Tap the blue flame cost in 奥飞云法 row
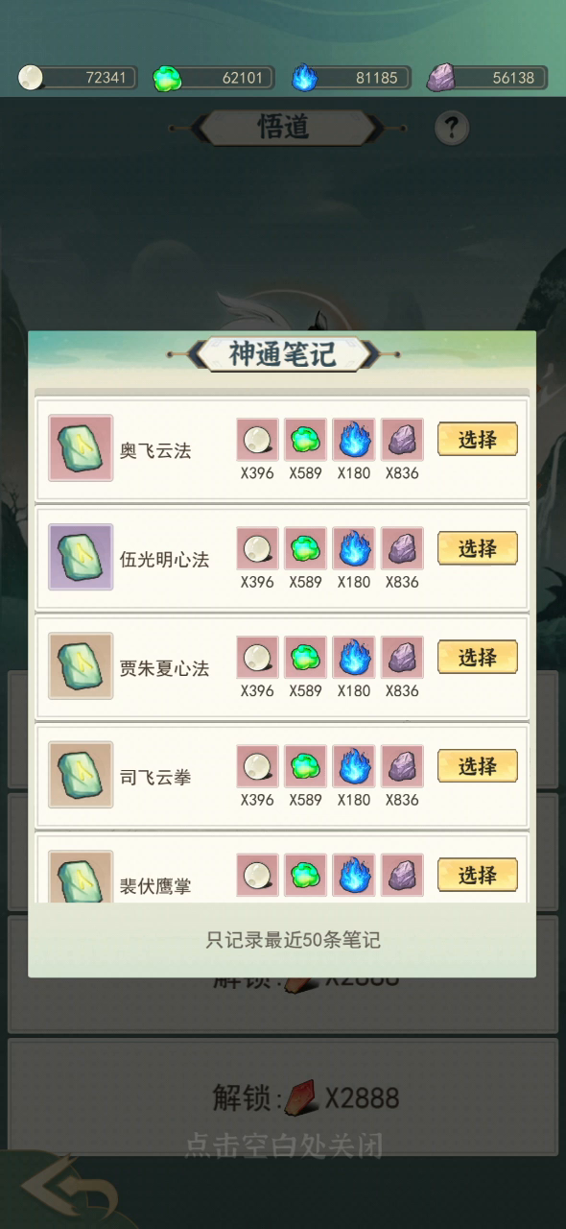The image size is (566, 1229). coord(354,440)
